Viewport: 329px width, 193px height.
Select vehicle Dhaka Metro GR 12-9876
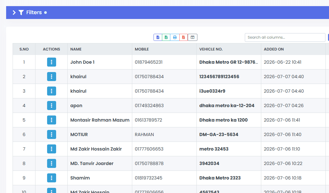[x=228, y=62]
